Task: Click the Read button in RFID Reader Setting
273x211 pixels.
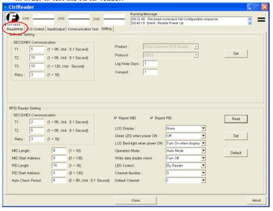Action: (x=236, y=119)
